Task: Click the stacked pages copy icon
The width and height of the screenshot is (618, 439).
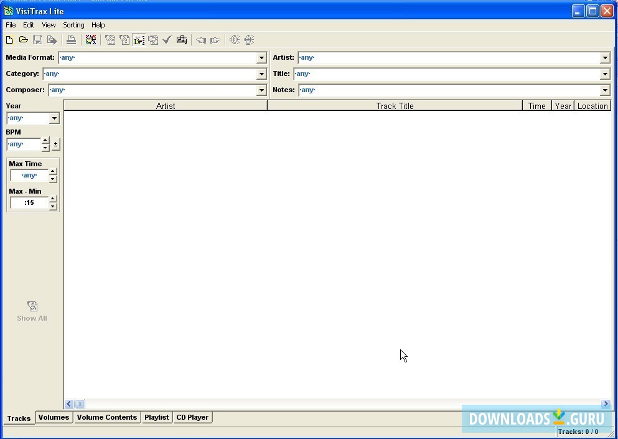Action: click(x=153, y=40)
